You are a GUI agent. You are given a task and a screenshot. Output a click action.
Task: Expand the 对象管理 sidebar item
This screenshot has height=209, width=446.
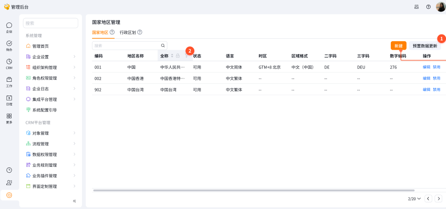(x=50, y=133)
